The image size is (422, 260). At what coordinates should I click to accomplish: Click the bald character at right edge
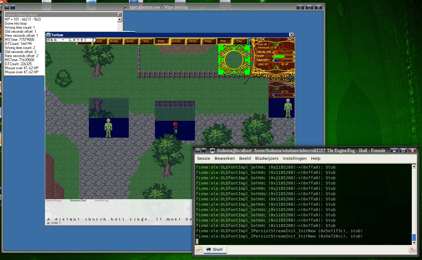click(289, 108)
